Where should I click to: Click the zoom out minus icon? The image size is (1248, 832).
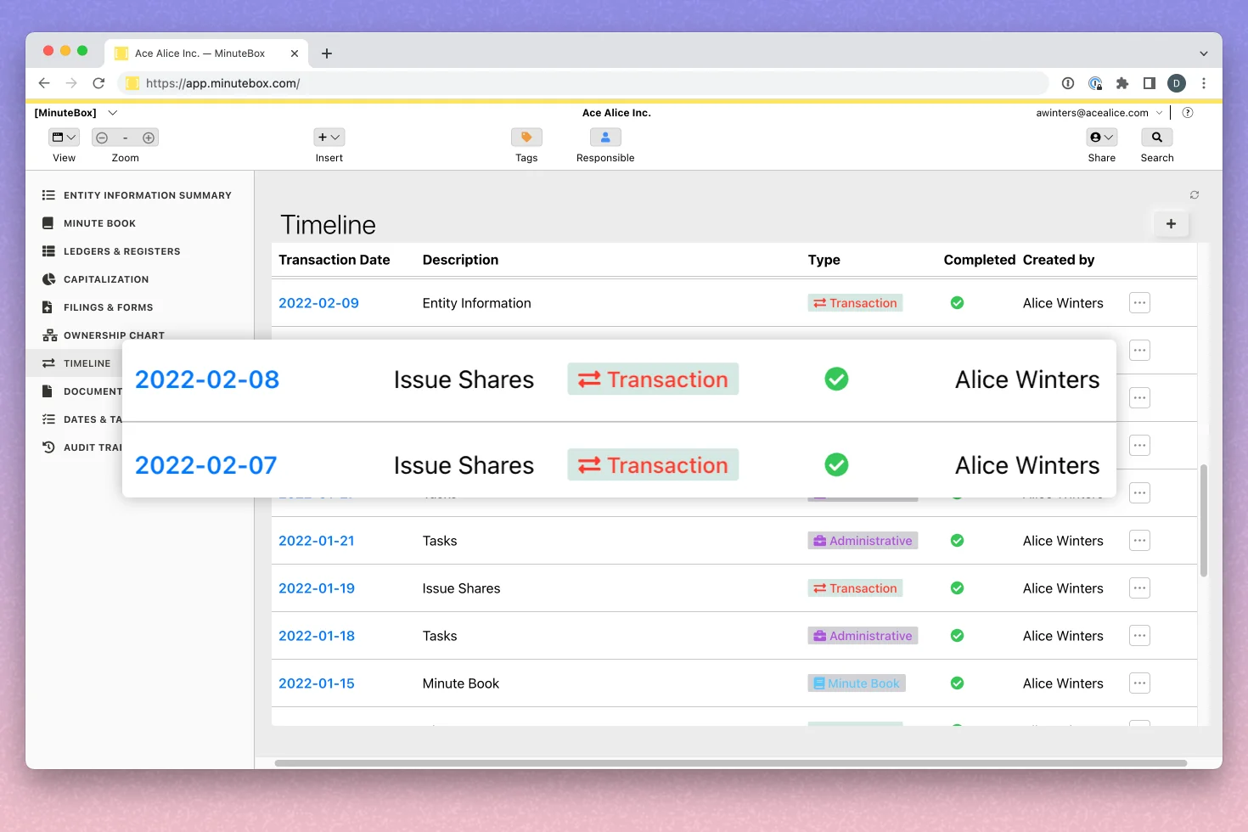[x=102, y=138]
